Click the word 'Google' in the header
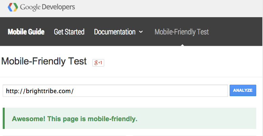The image size is (263, 136). pyautogui.click(x=30, y=7)
